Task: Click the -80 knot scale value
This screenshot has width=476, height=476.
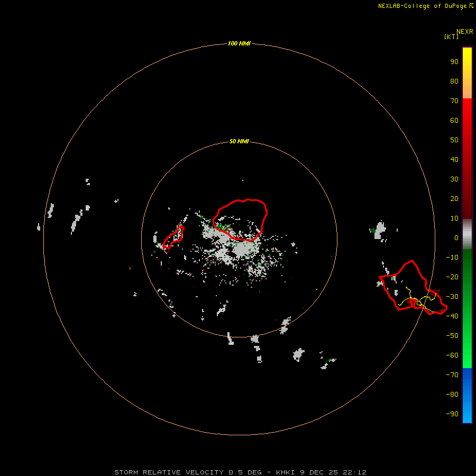Action: click(x=452, y=395)
